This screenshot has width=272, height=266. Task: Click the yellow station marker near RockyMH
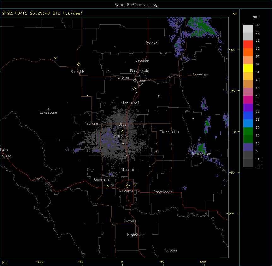coord(79,64)
